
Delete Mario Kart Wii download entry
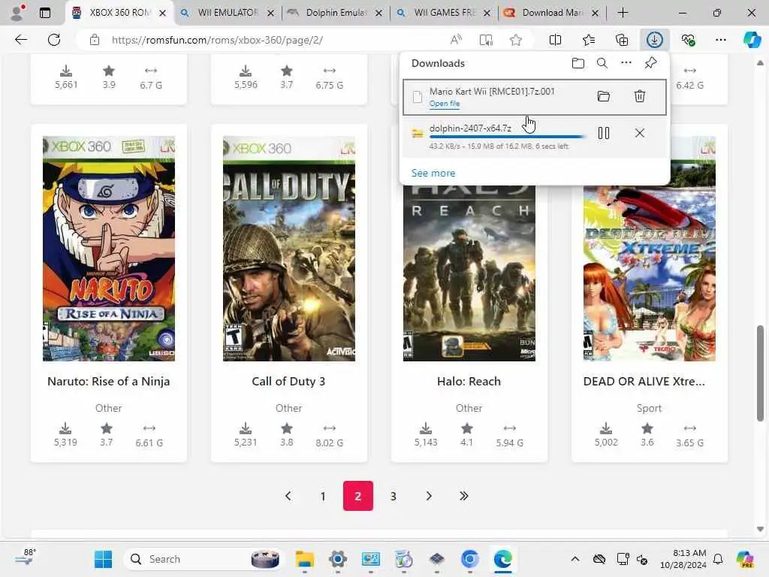640,96
